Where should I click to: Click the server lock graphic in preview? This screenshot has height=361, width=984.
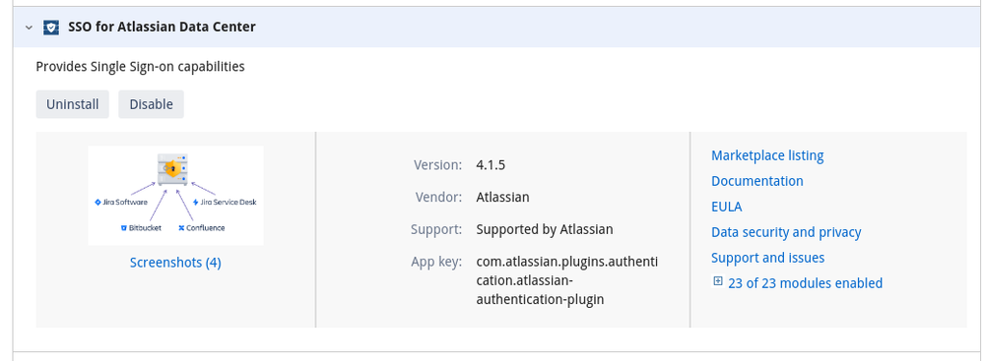click(173, 169)
